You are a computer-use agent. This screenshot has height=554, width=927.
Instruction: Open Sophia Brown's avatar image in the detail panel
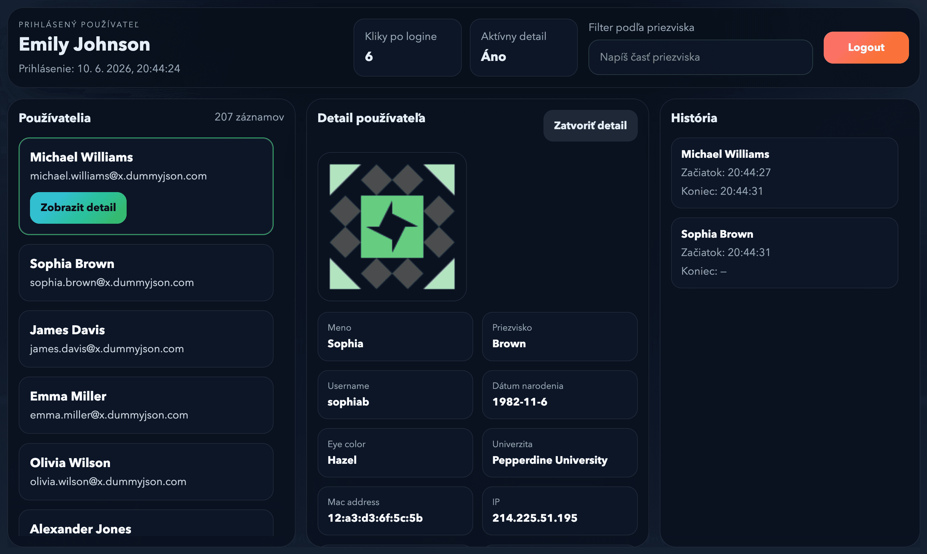pos(392,227)
